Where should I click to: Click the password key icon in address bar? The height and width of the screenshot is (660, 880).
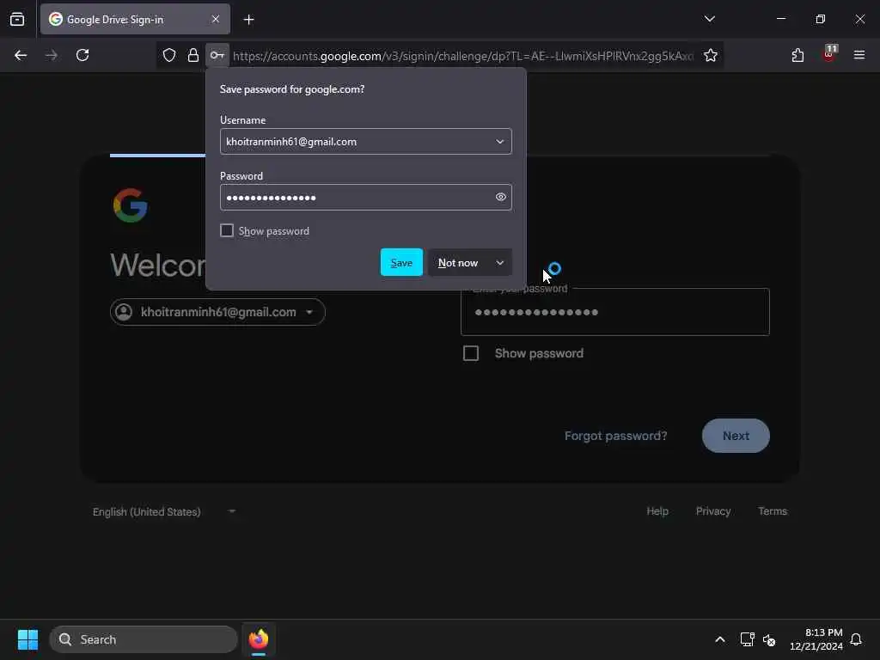coord(217,55)
